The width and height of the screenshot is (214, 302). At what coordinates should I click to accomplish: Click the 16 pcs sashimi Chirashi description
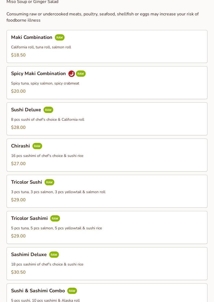pyautogui.click(x=47, y=156)
